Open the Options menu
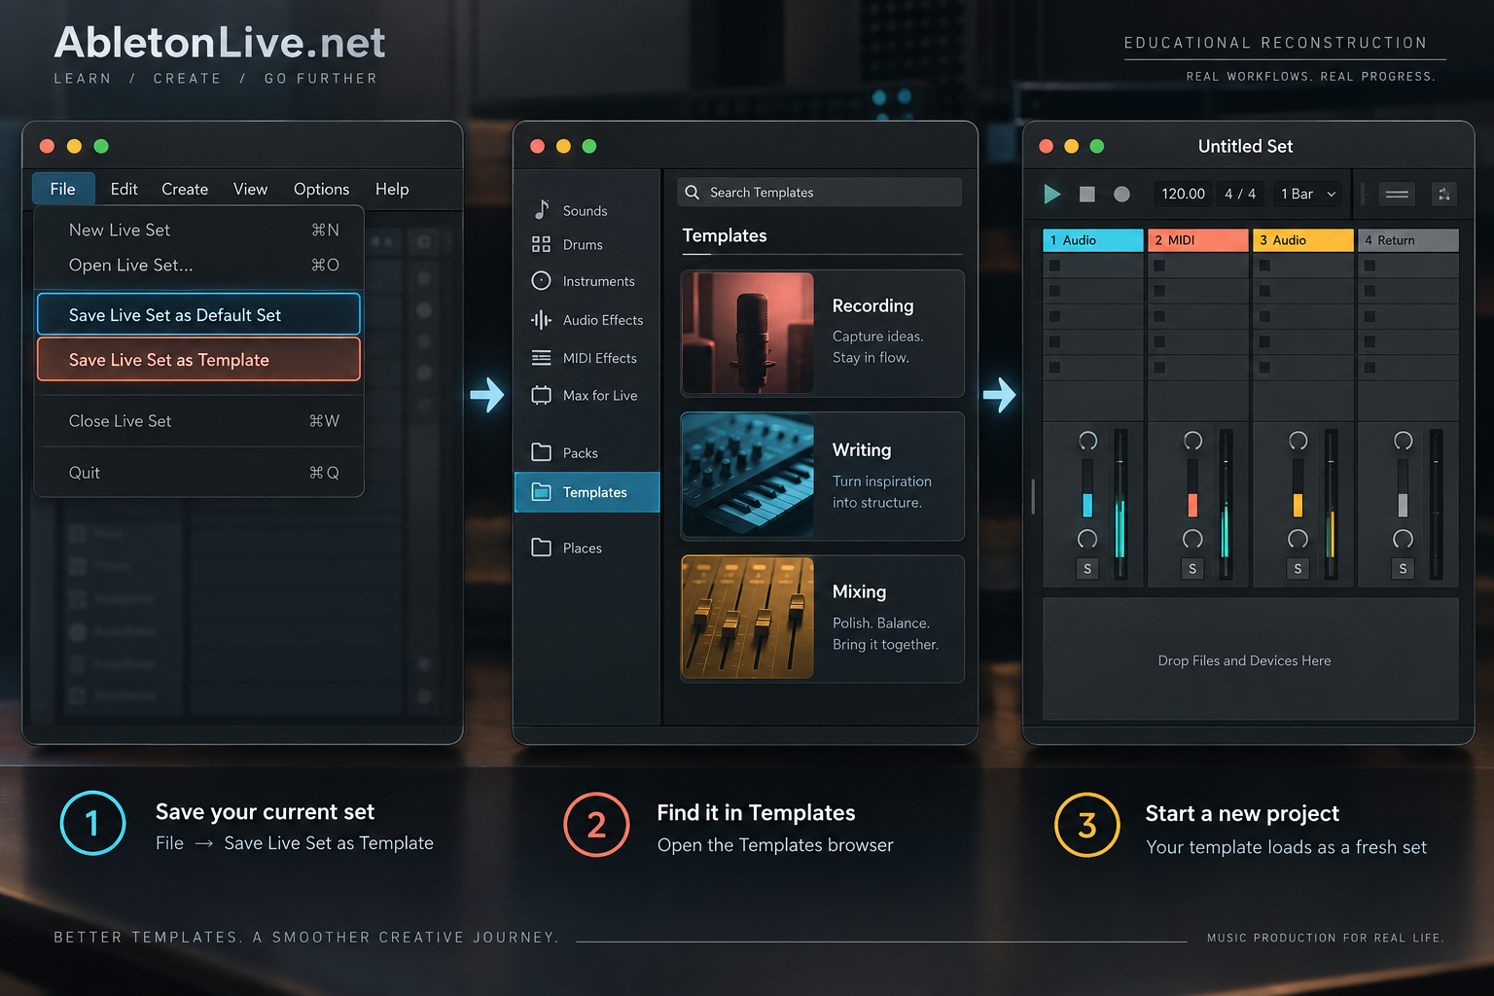This screenshot has height=996, width=1494. [x=321, y=189]
